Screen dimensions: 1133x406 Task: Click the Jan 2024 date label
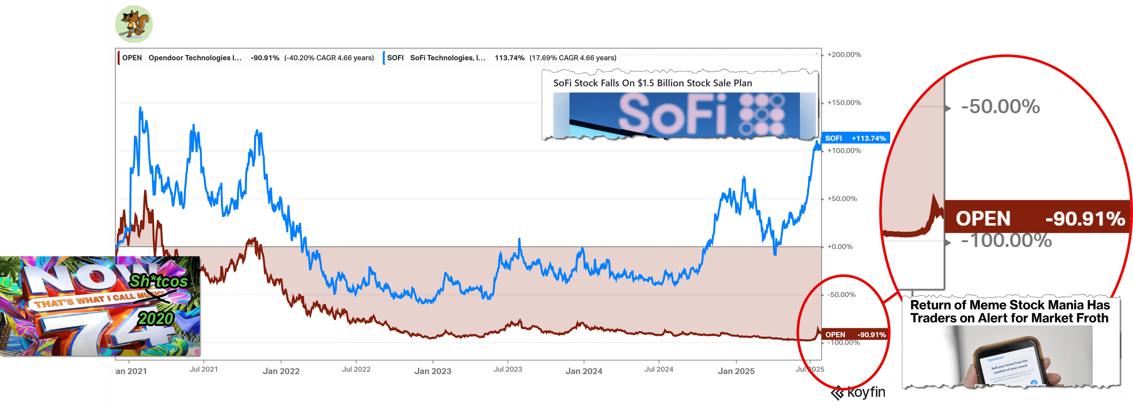click(x=584, y=371)
